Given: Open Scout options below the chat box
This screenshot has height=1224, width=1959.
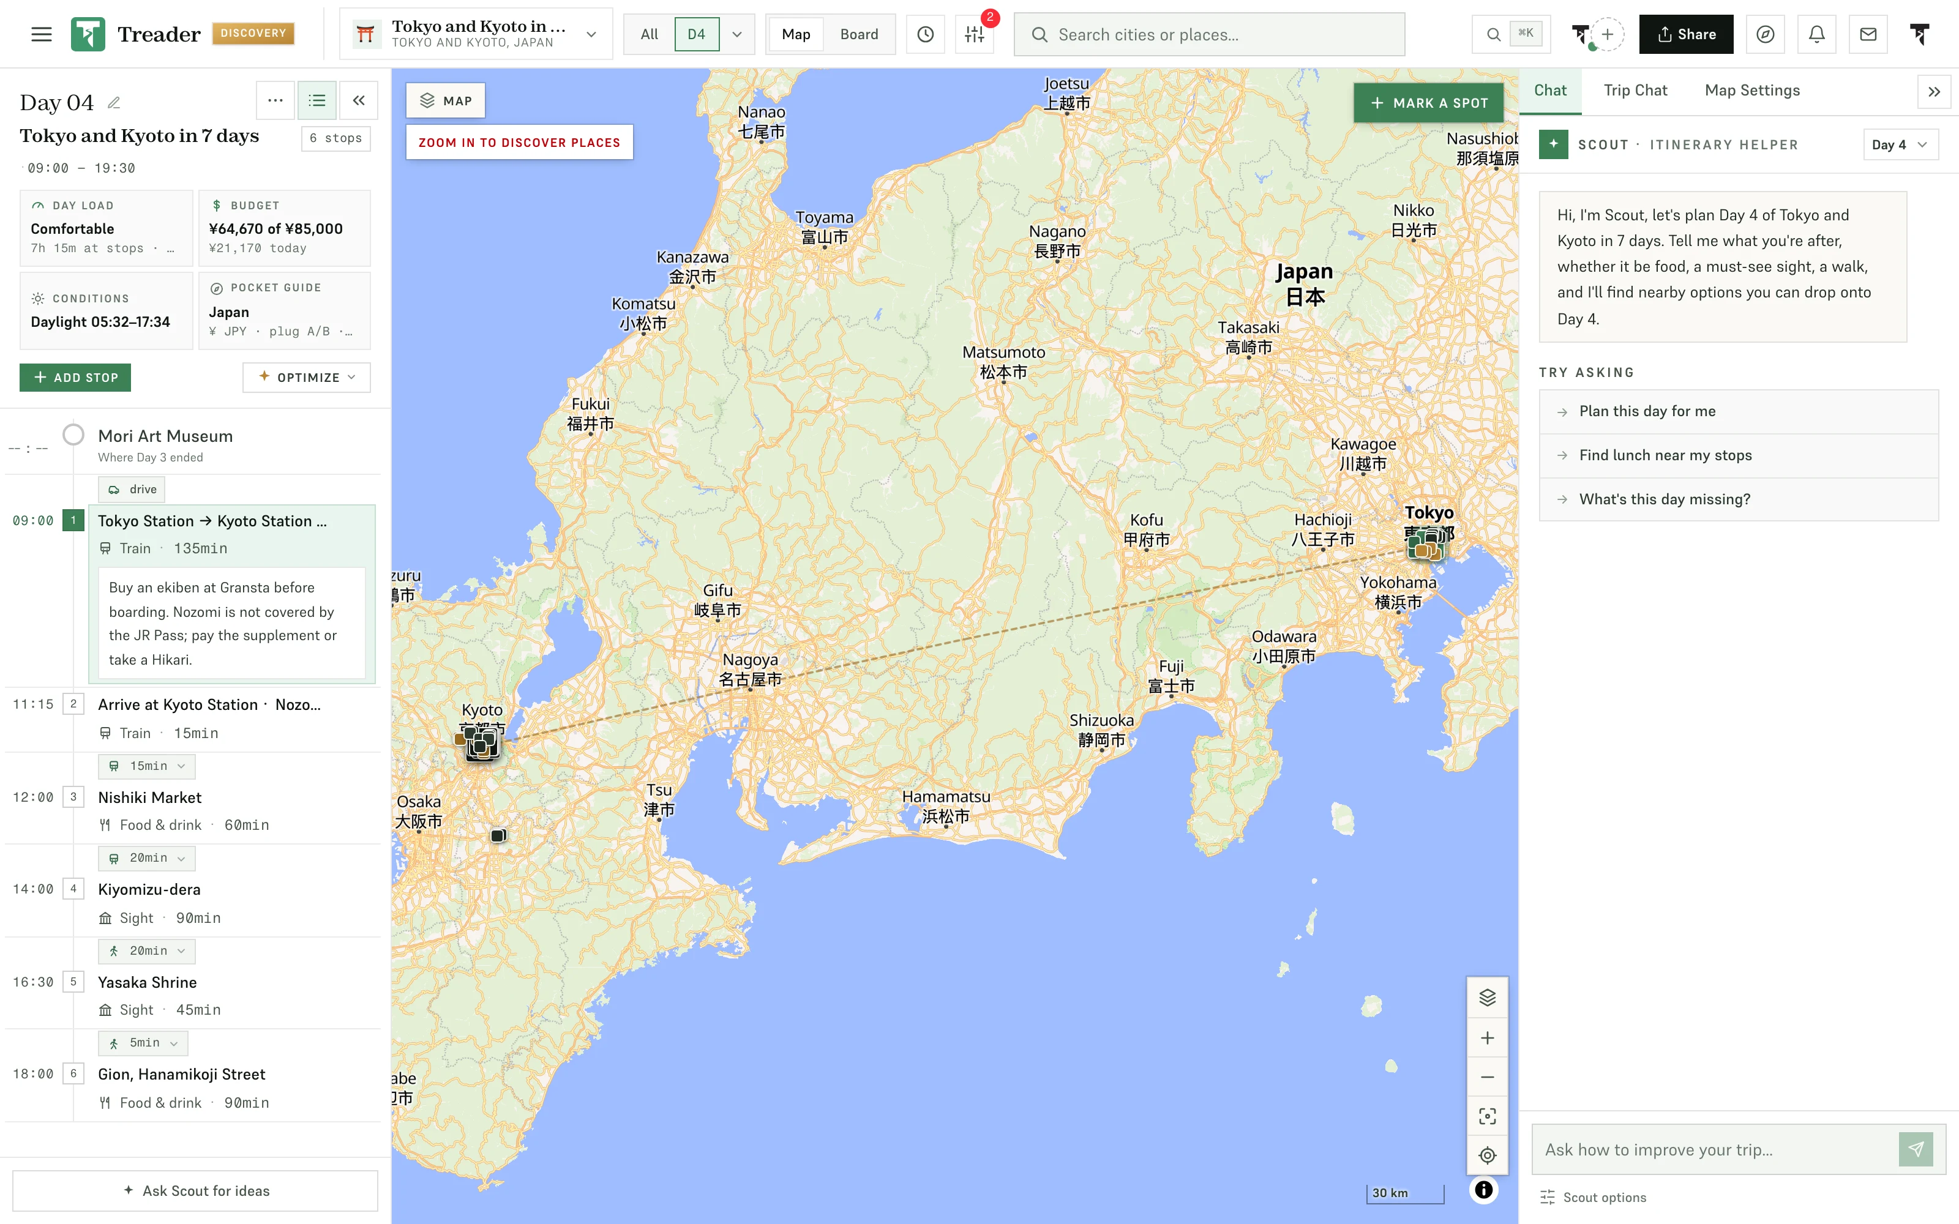Looking at the screenshot, I should point(1593,1196).
